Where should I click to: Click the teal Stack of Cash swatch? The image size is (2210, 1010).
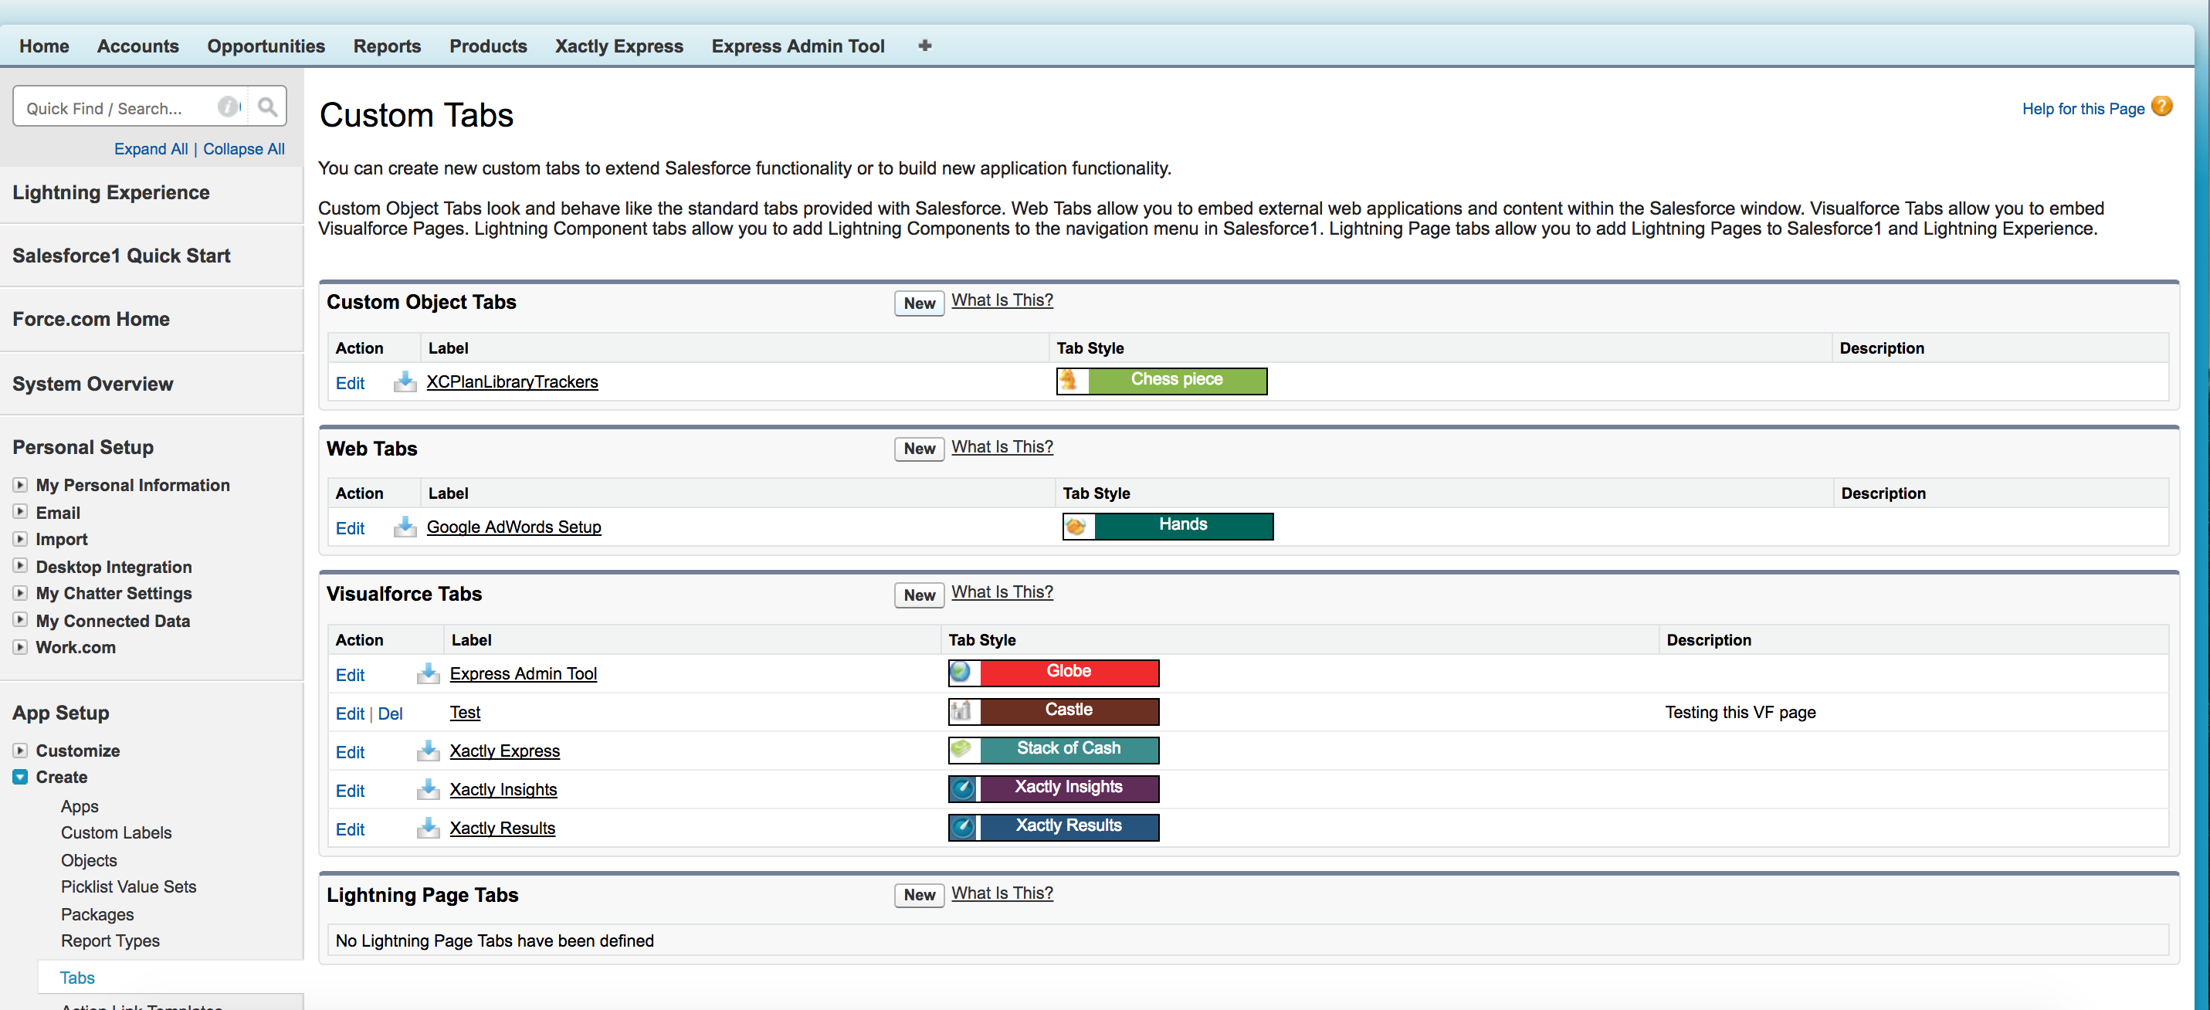click(1069, 749)
